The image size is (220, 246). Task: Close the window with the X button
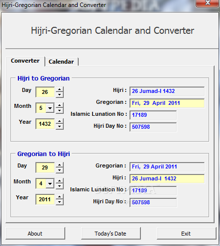coord(208,3)
